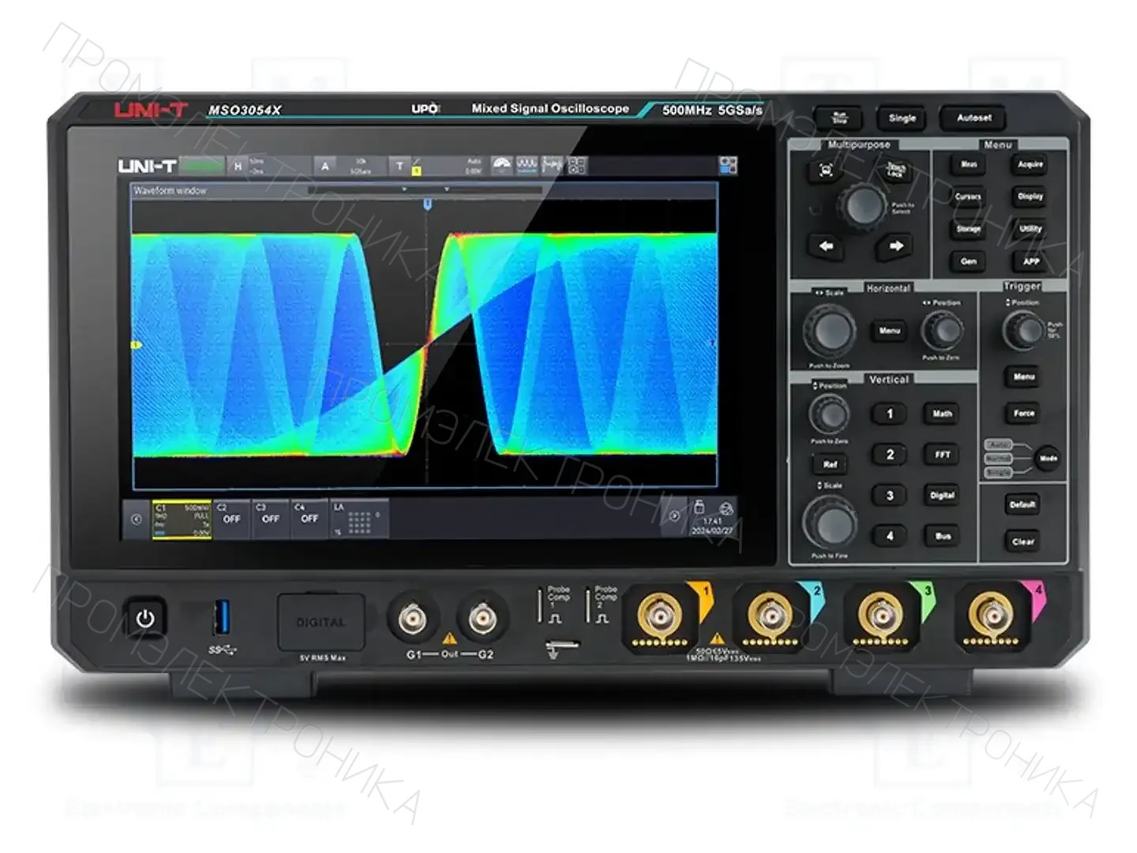The width and height of the screenshot is (1137, 853).
Task: Open the Utility menu
Action: 1030,229
